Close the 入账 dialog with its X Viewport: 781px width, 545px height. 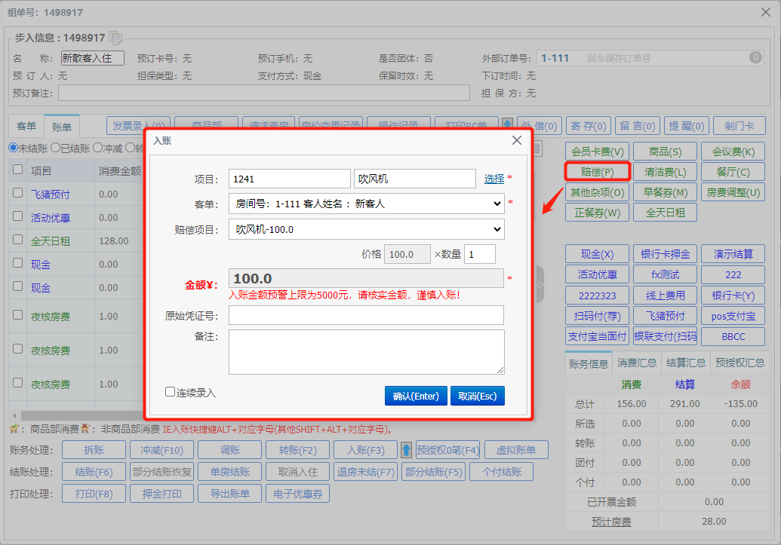coord(517,140)
